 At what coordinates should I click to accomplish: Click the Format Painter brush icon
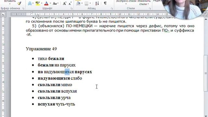point(19,3)
